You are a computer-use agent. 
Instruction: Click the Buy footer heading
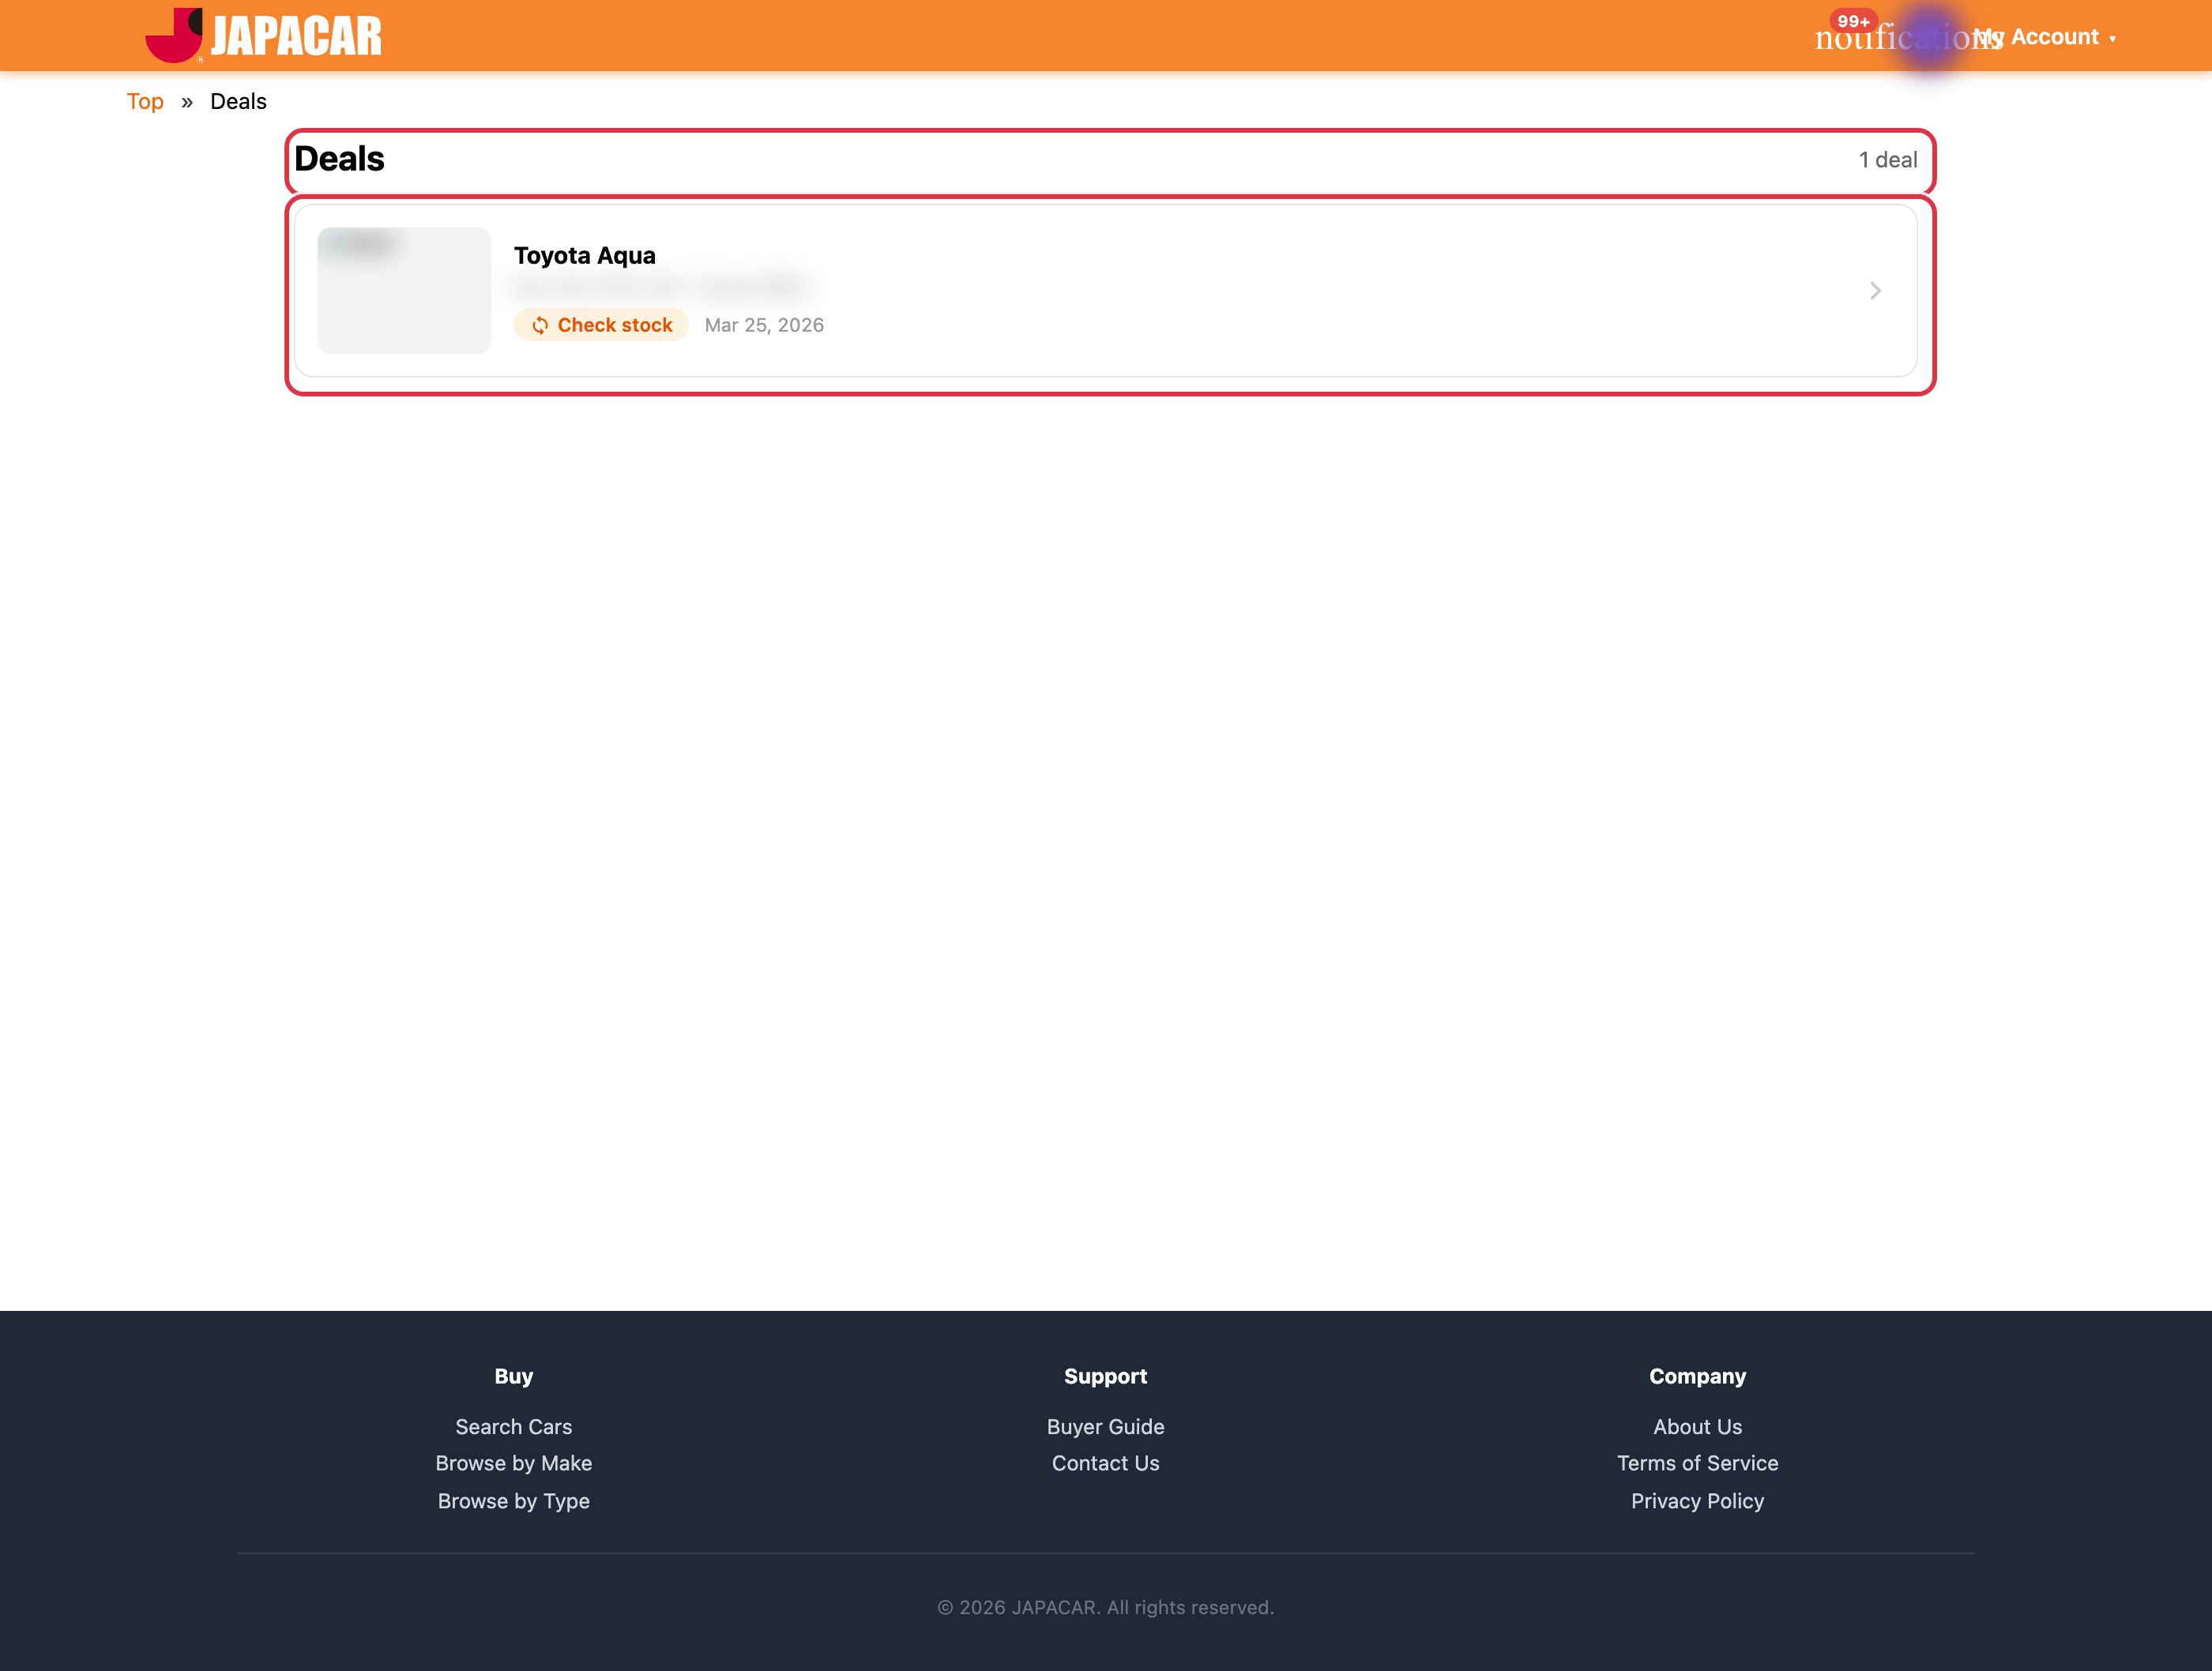pyautogui.click(x=514, y=1376)
